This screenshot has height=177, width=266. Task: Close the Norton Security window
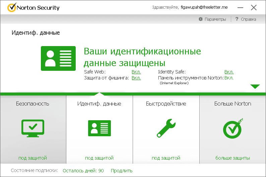tap(254, 7)
